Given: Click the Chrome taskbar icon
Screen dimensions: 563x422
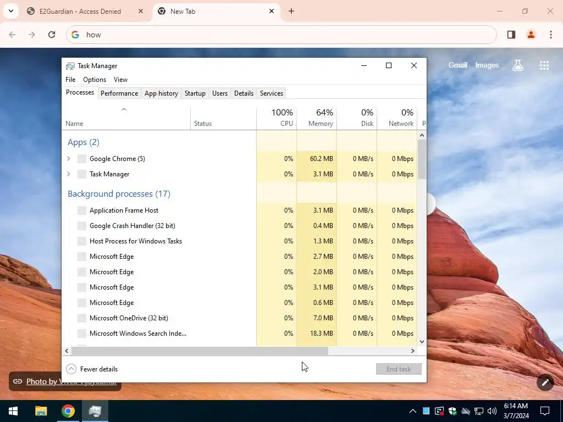Looking at the screenshot, I should (x=68, y=411).
